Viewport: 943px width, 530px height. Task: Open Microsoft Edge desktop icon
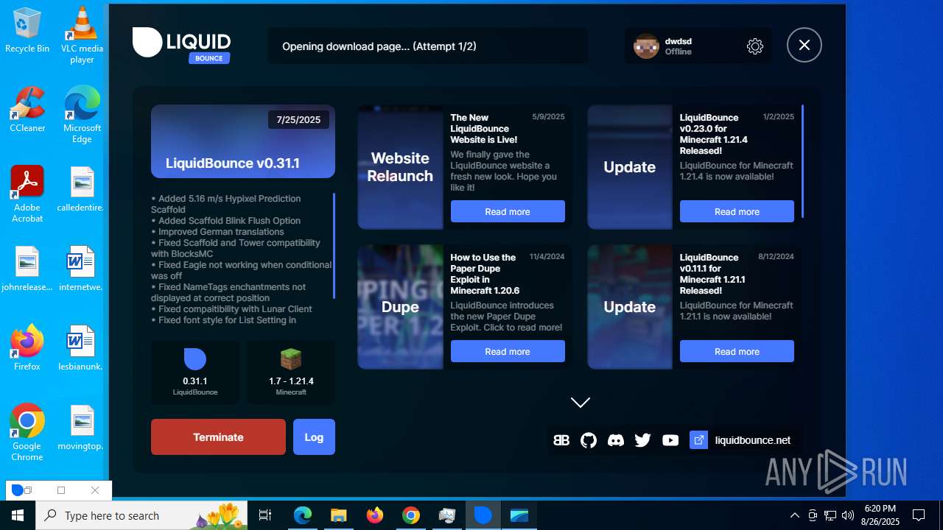(x=82, y=114)
